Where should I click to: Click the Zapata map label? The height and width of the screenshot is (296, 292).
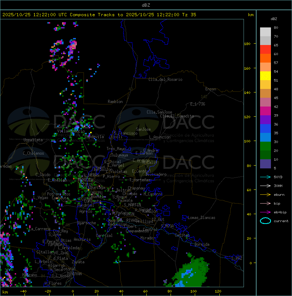pyautogui.click(x=78, y=262)
